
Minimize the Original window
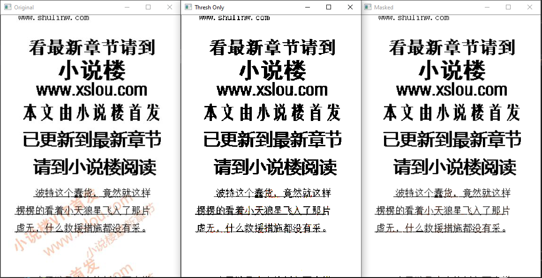tap(127, 7)
